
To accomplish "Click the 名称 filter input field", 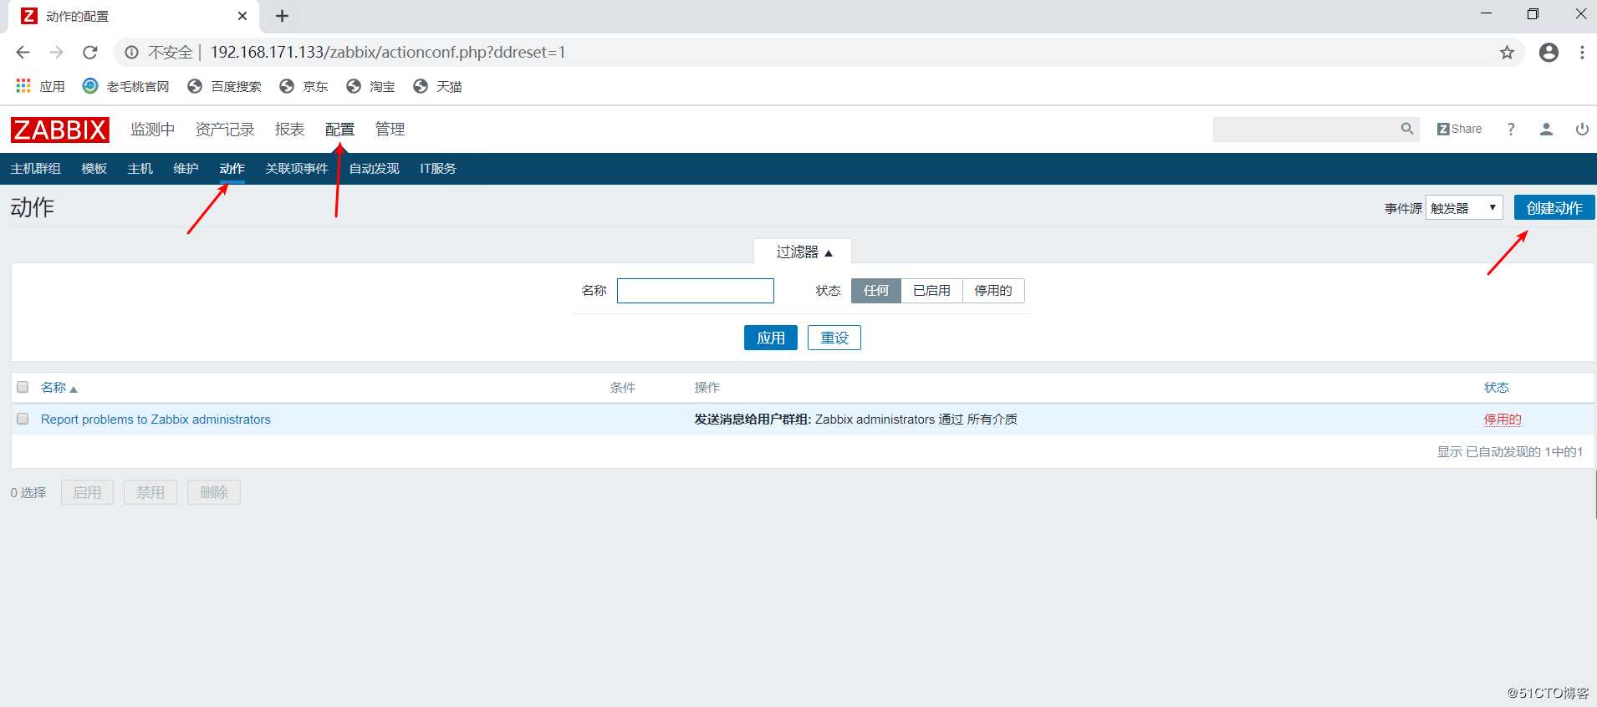I will 696,291.
